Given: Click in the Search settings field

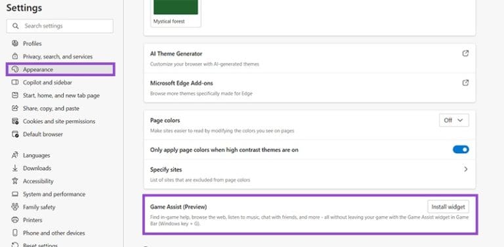Looking at the screenshot, I should click(x=60, y=26).
